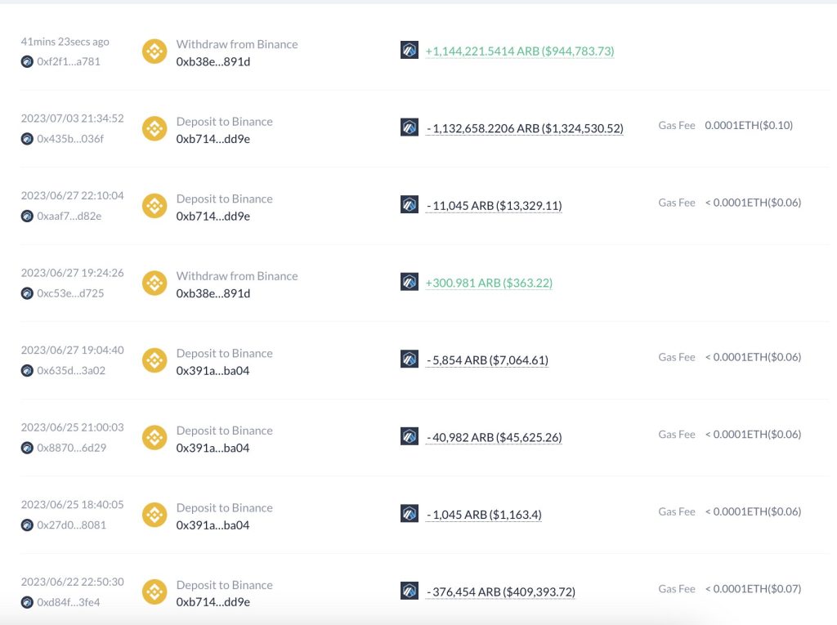Click Binance icon beside Withdraw 0xf2f1...a781 row
The image size is (837, 625).
click(154, 51)
